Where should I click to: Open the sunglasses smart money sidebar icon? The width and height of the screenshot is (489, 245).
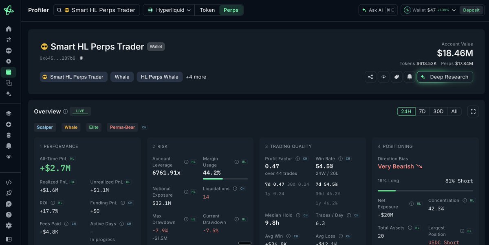click(x=9, y=50)
